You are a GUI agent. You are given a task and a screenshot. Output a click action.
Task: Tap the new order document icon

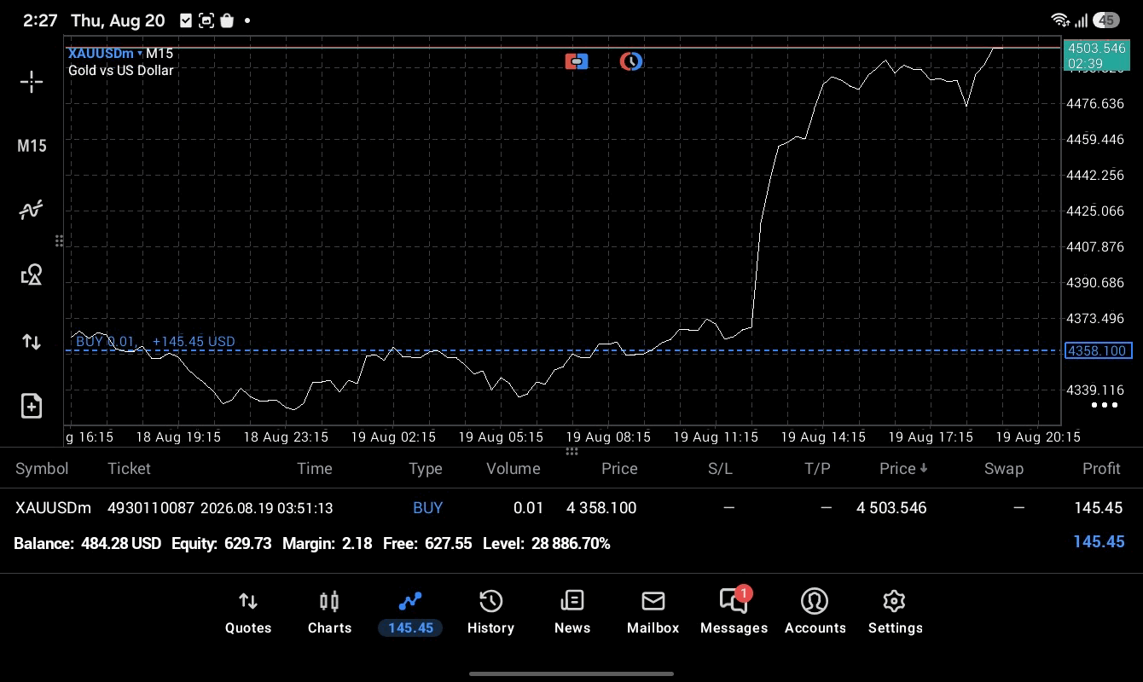click(32, 406)
